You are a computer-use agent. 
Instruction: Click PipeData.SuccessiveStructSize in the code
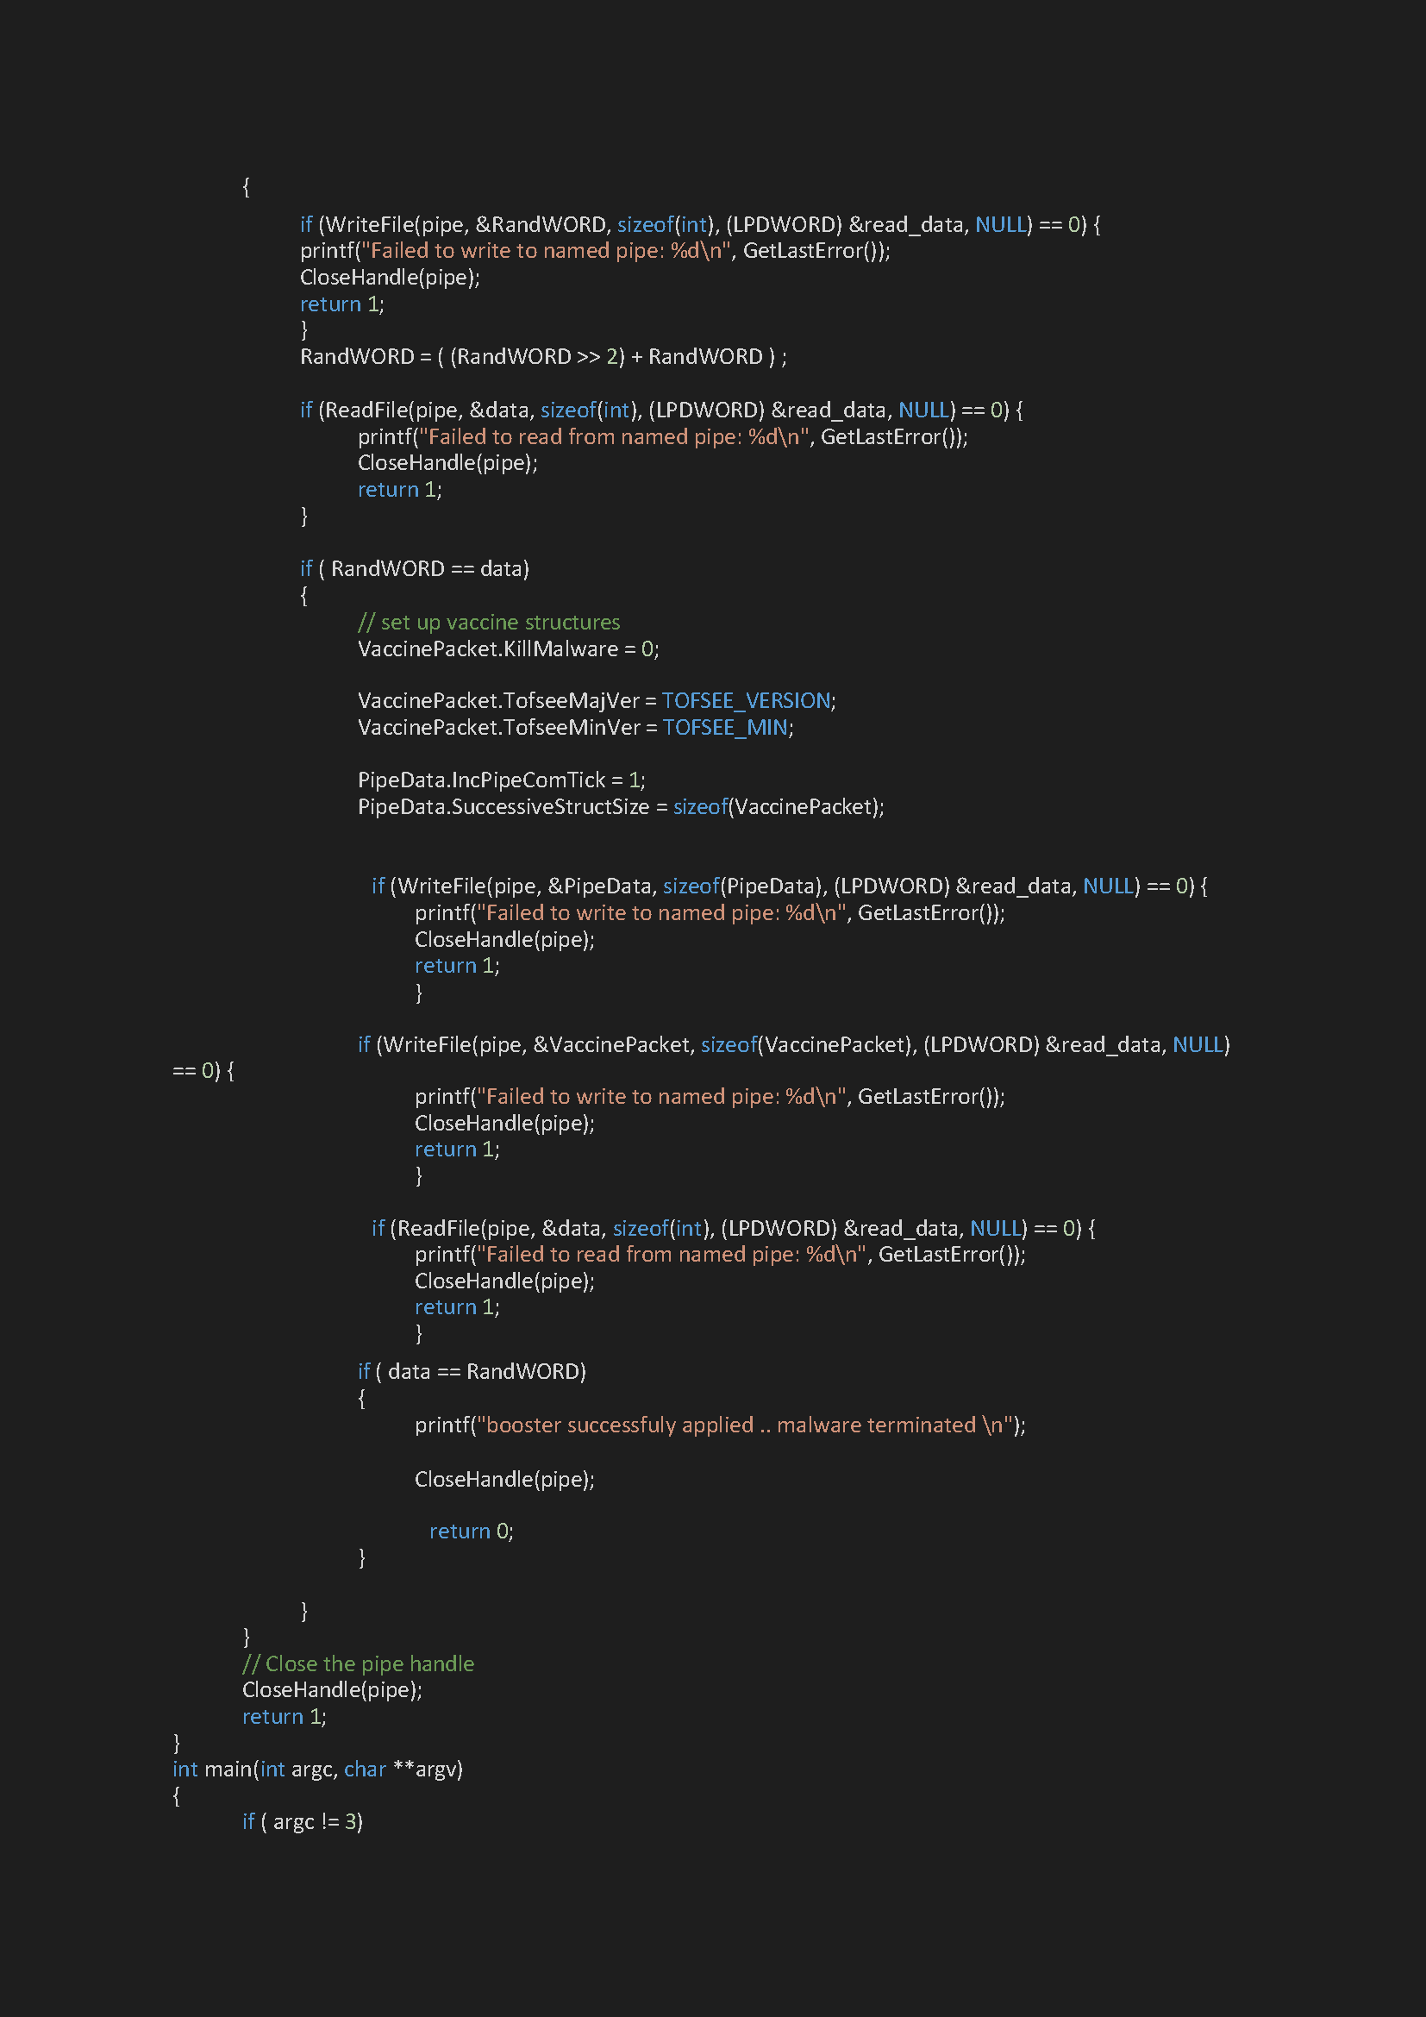coord(503,807)
